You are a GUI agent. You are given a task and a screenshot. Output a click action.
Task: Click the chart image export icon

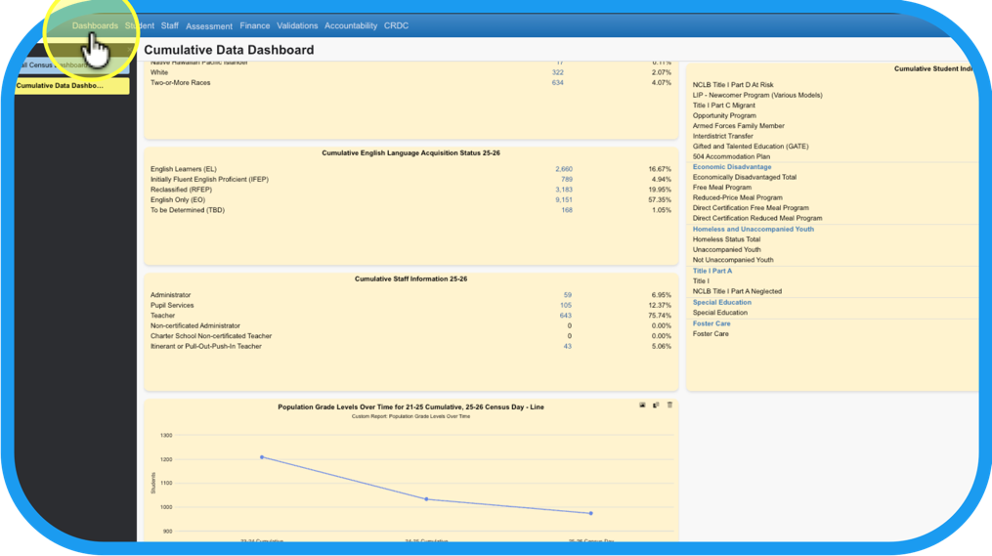(x=642, y=405)
